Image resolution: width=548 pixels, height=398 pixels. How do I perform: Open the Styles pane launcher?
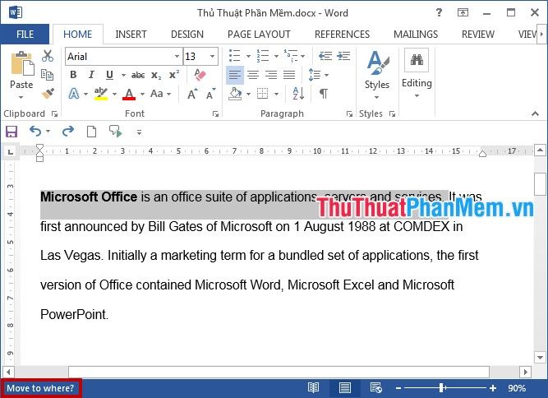[x=392, y=114]
